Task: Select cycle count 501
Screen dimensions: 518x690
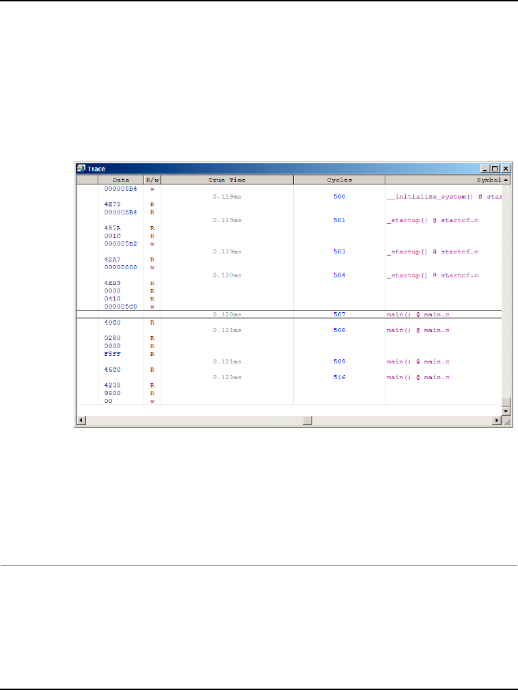Action: [340, 220]
